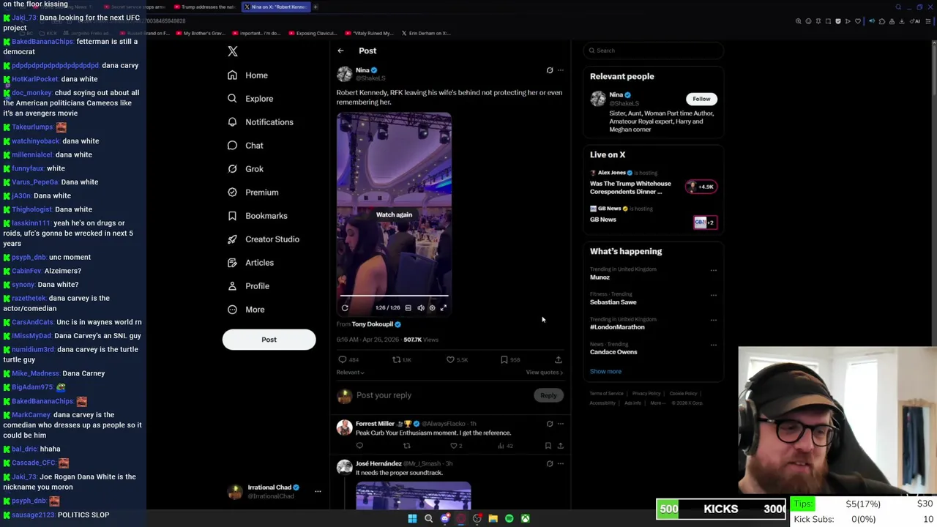Image resolution: width=937 pixels, height=527 pixels.
Task: Open Irrational Chad account menu dots
Action: pos(318,492)
